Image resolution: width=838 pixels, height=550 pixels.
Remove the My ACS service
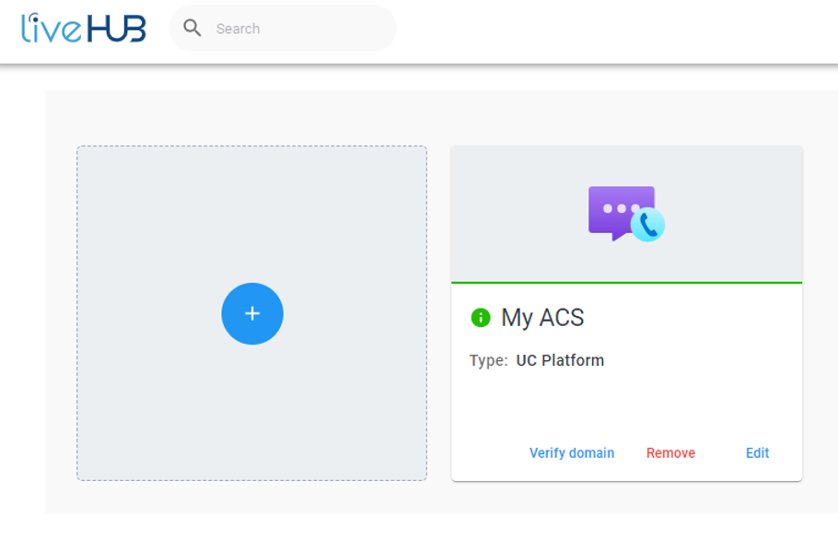(x=670, y=452)
